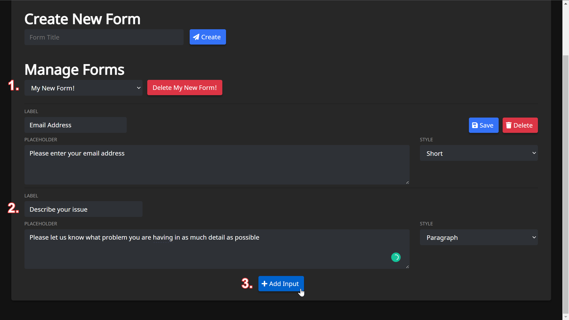Screen dimensions: 569x320
Task: Click inside the Form Title field
Action: [104, 37]
